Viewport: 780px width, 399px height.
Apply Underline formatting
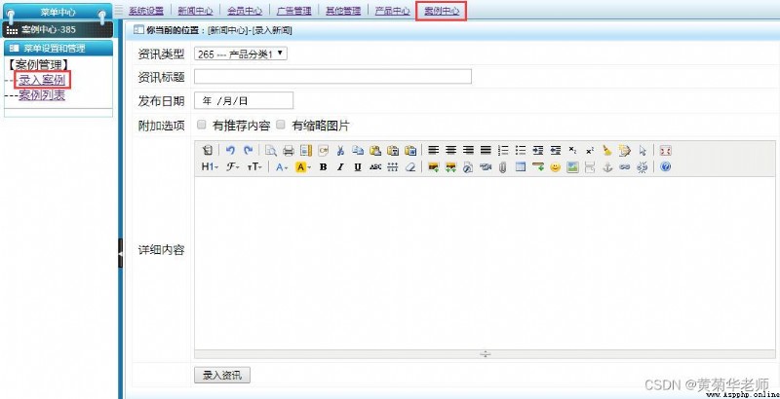pos(358,167)
